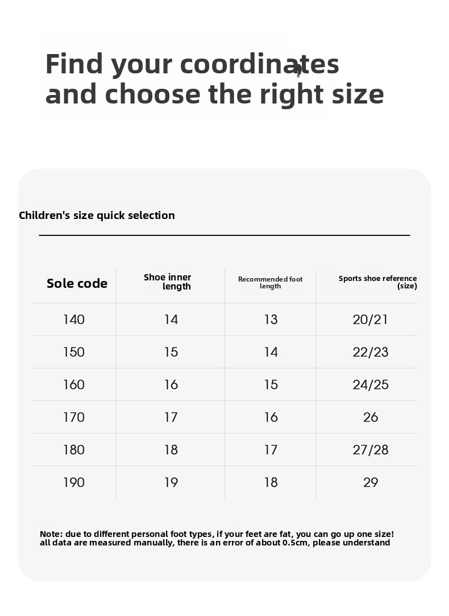
Task: Click the 'Sole code' column header
Action: coord(77,283)
